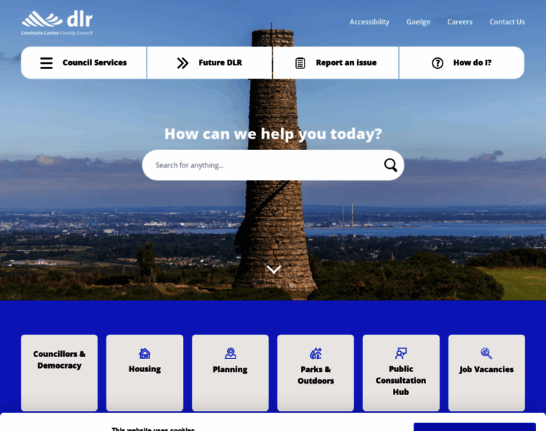Image resolution: width=546 pixels, height=431 pixels.
Task: Open the Public Consultation Hub card
Action: [401, 373]
